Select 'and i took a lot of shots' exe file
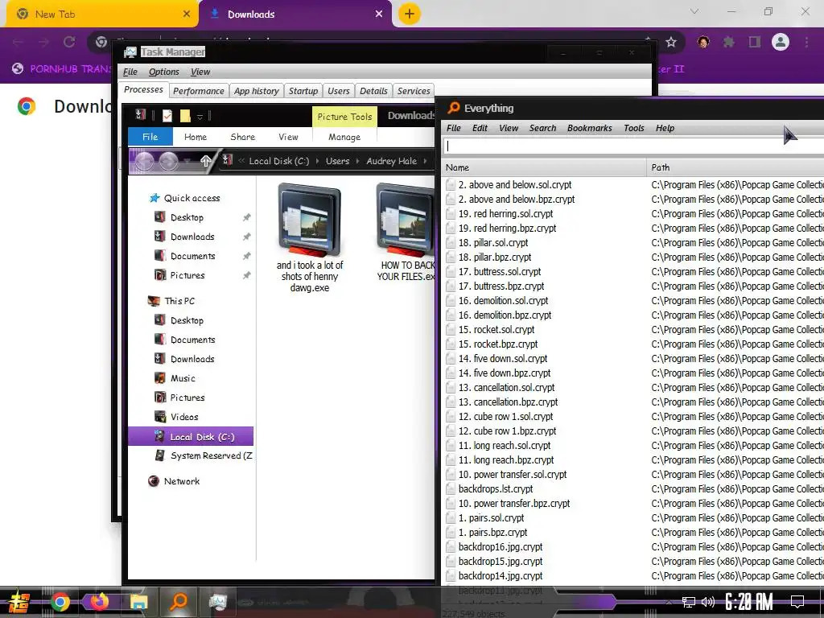This screenshot has width=824, height=618. pyautogui.click(x=310, y=237)
